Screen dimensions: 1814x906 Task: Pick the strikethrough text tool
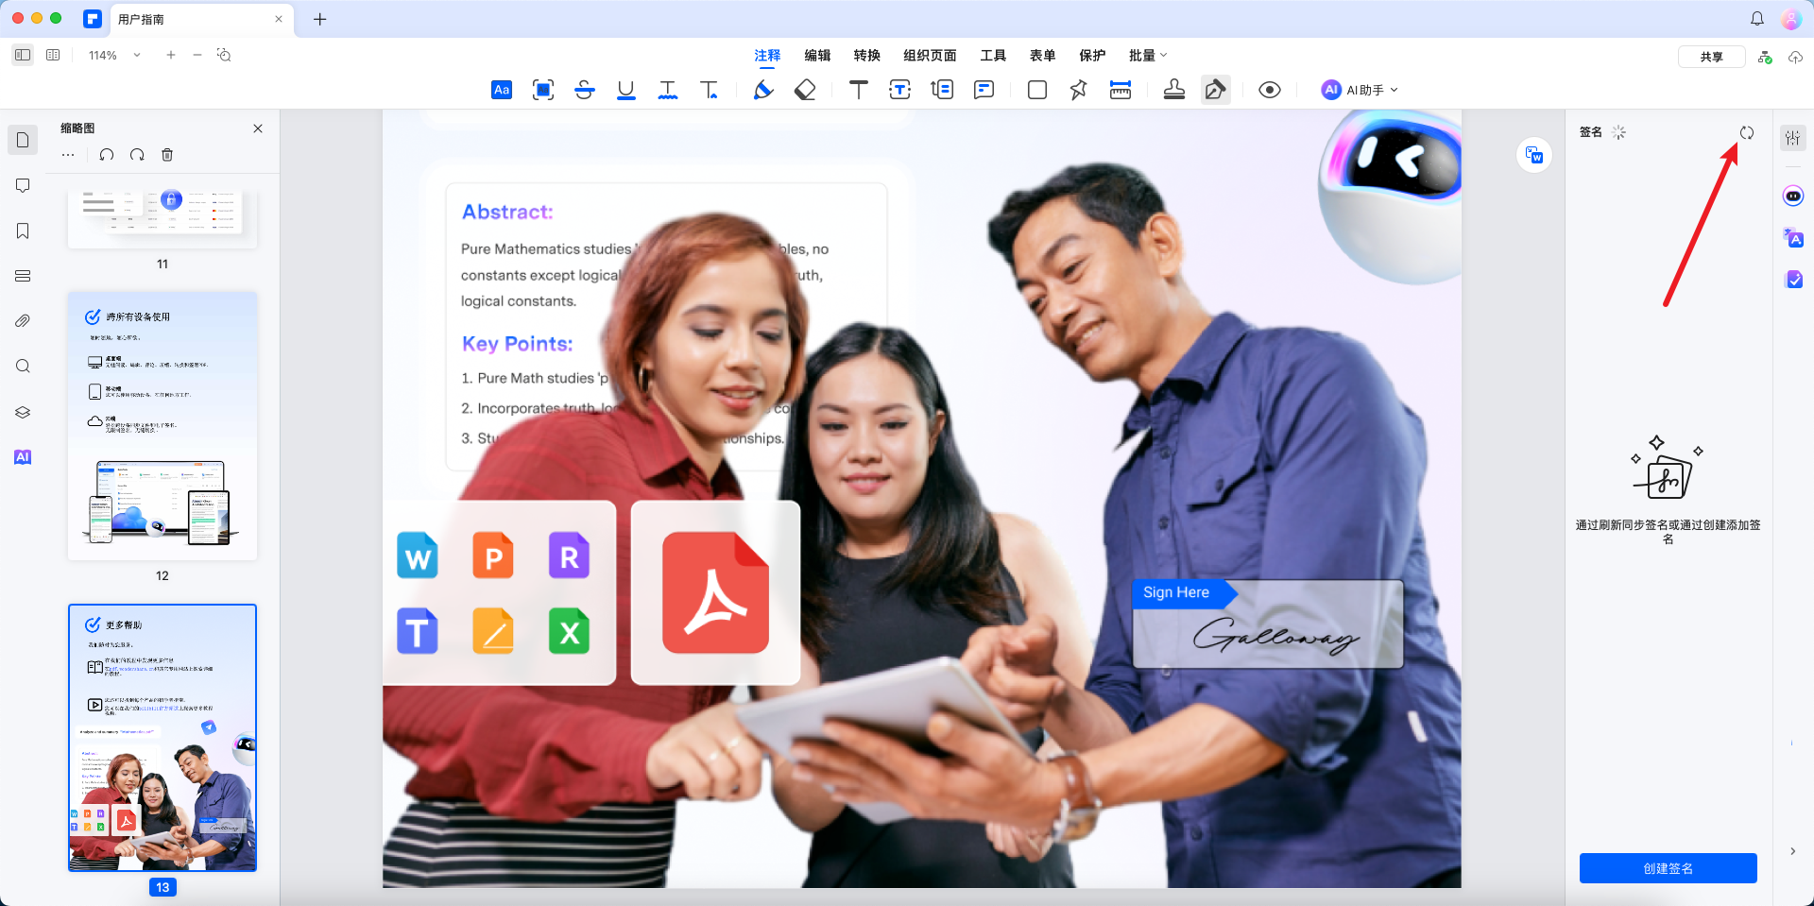[x=584, y=90]
